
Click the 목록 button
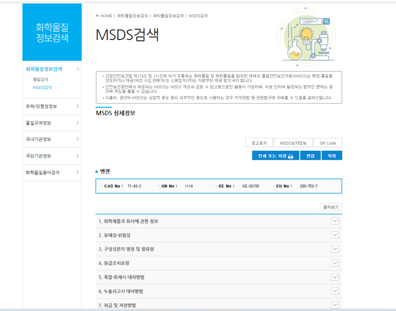coord(332,156)
